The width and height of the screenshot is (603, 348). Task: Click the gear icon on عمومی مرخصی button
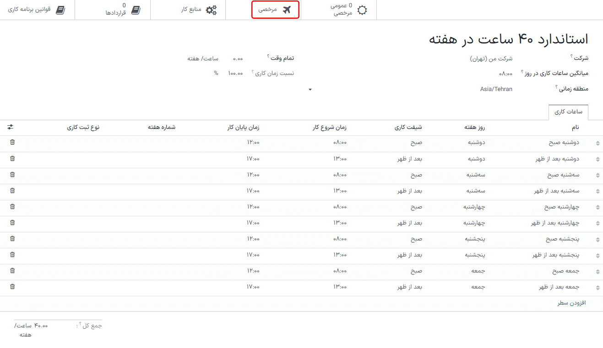(361, 9)
